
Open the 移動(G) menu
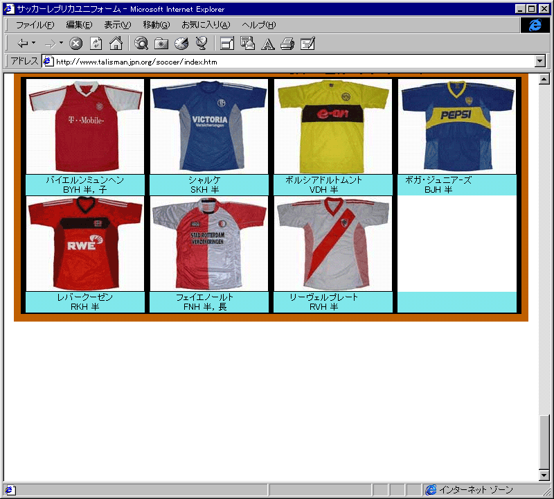pos(157,25)
